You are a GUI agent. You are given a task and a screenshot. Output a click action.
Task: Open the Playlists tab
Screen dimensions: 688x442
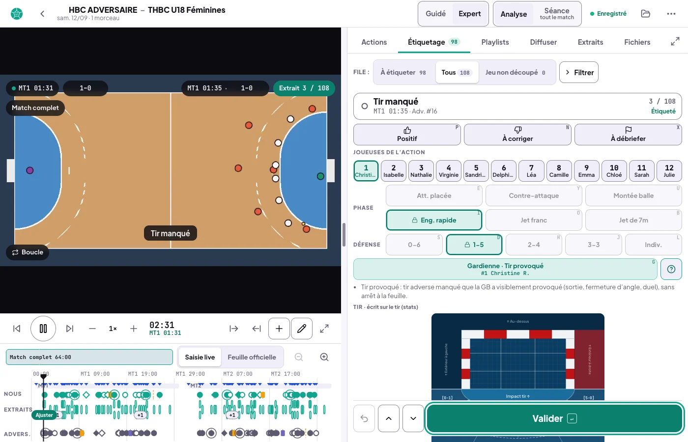coord(495,42)
